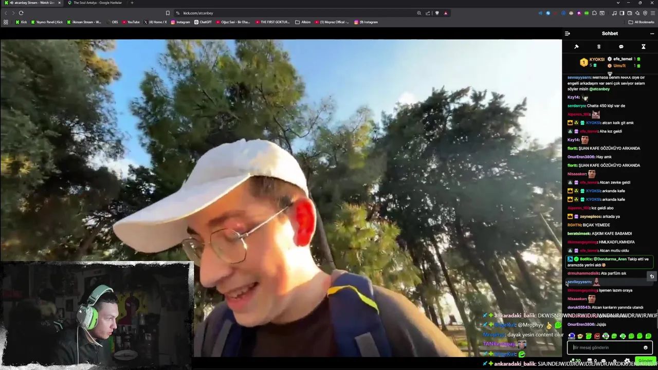658x370 pixels.
Task: Open the (9) Instagram bookmark
Action: [x=366, y=22]
